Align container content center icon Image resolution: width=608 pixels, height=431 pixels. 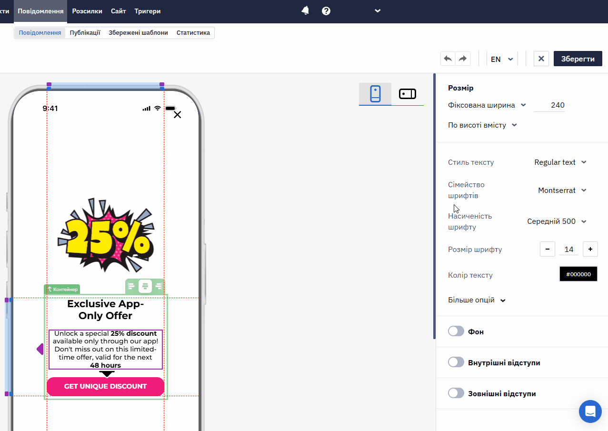(145, 286)
